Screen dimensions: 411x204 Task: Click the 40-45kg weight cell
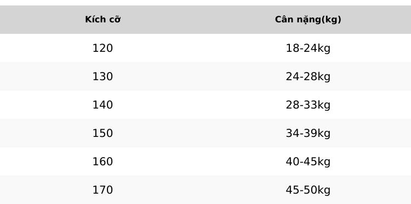click(308, 161)
